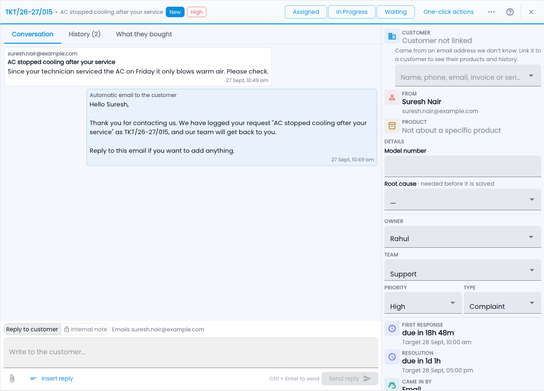Viewport: 544px width, 391px height.
Task: Set ticket status to Waiting
Action: [395, 12]
